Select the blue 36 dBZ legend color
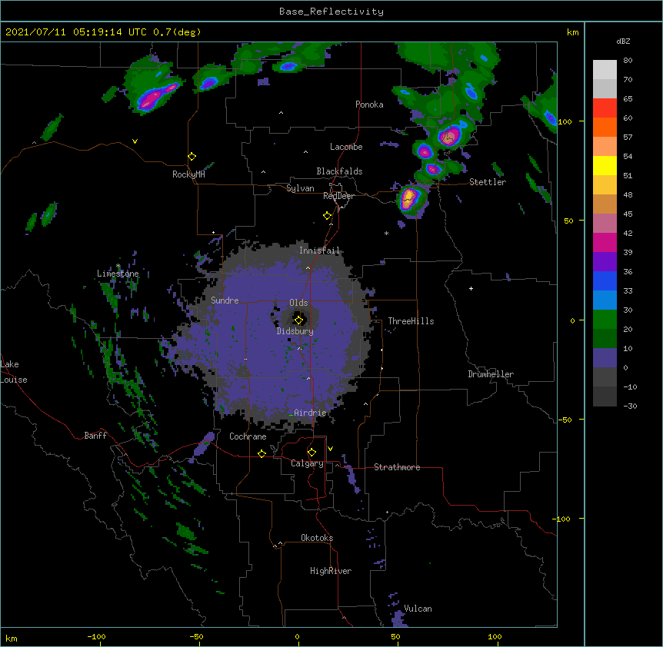The image size is (663, 647). click(605, 280)
